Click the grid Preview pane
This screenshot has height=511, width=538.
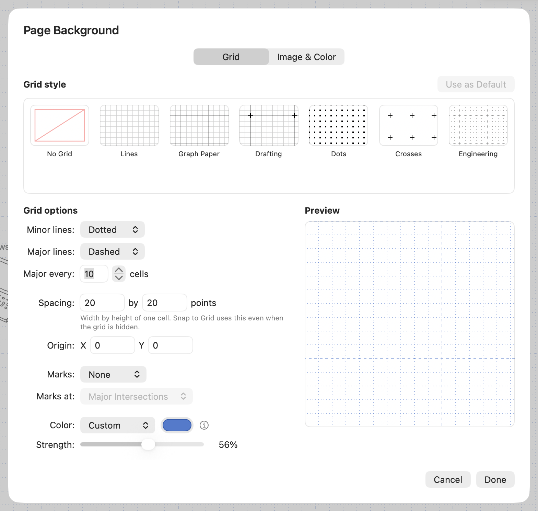(x=410, y=324)
